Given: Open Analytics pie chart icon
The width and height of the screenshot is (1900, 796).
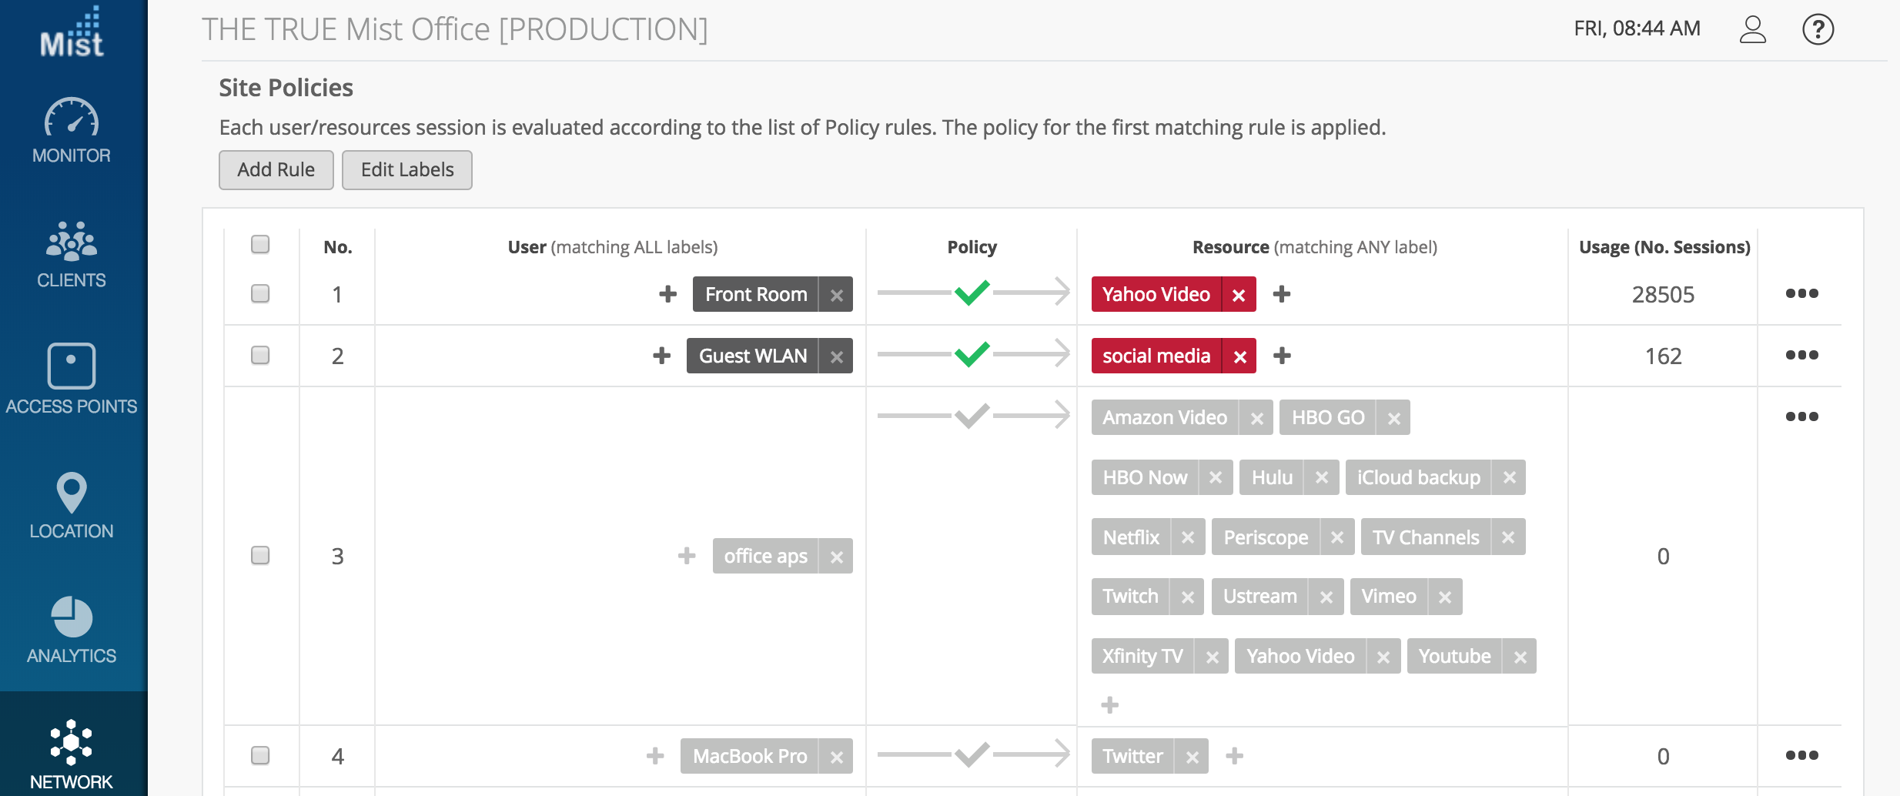Looking at the screenshot, I should [72, 617].
